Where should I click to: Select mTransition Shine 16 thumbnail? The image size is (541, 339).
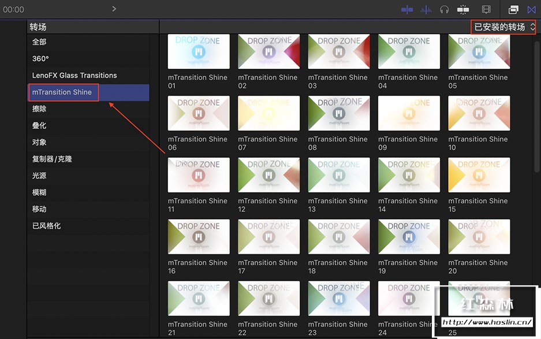click(x=199, y=237)
